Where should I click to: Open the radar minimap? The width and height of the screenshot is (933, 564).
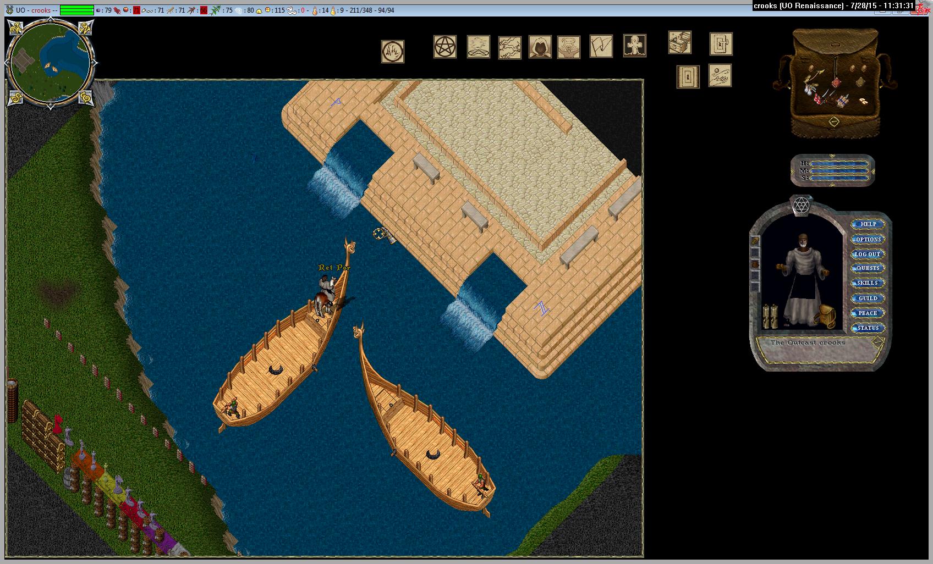coord(51,63)
